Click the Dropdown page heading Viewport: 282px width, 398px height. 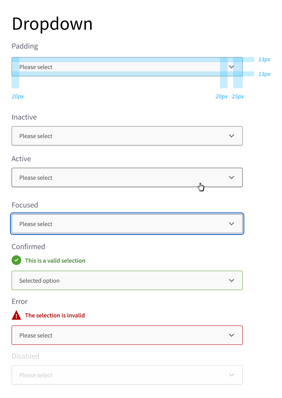tap(52, 24)
